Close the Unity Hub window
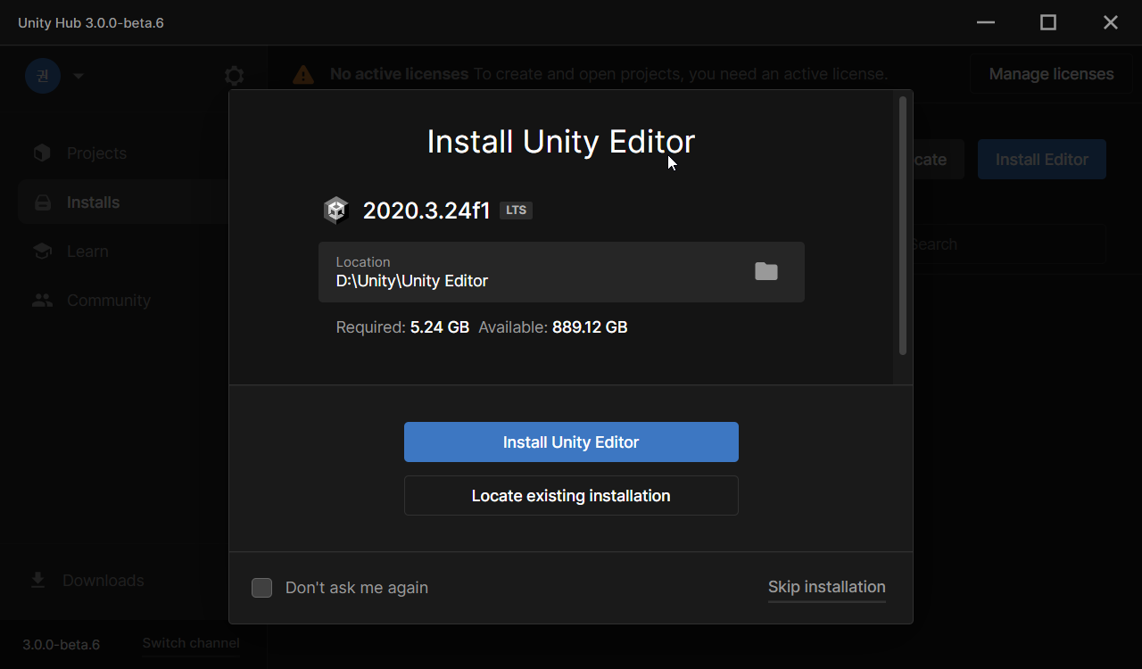Screen dimensions: 1142x669 [1111, 22]
